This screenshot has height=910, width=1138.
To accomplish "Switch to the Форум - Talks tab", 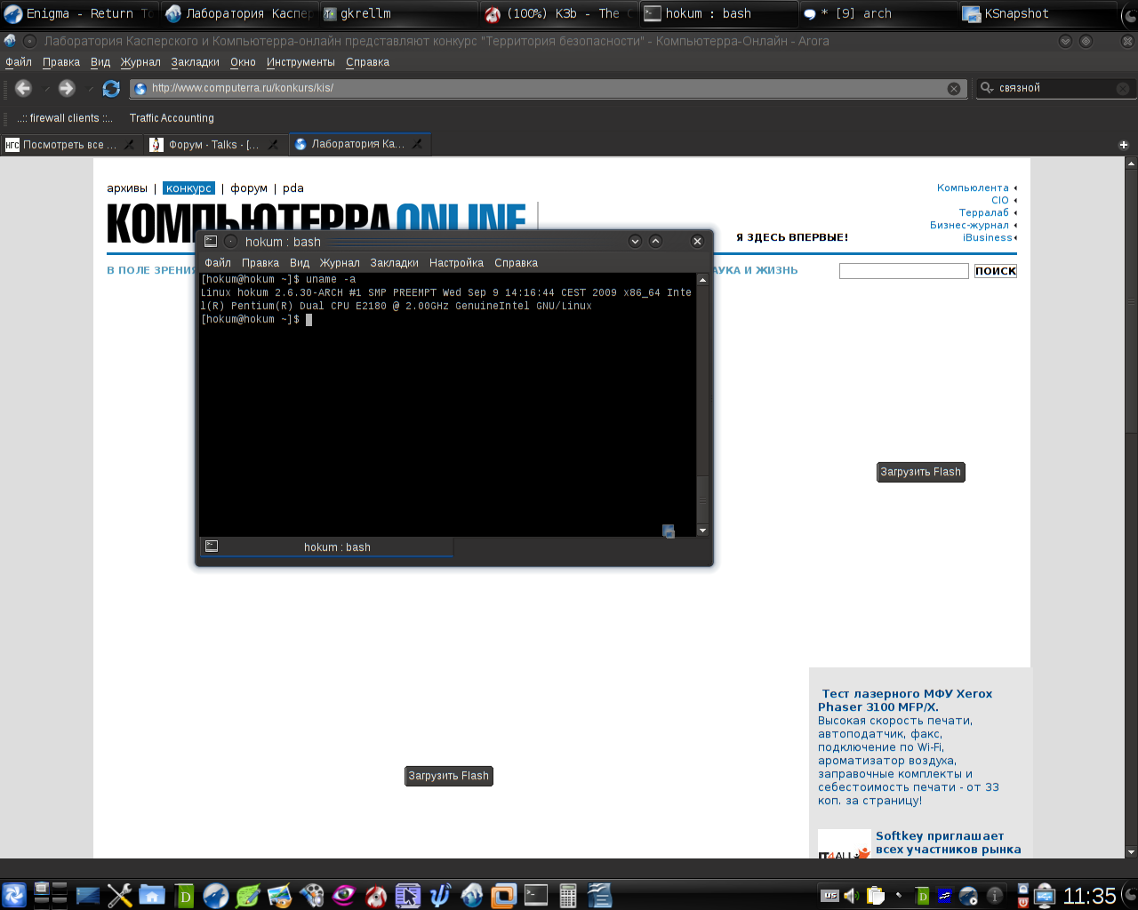I will click(x=213, y=145).
